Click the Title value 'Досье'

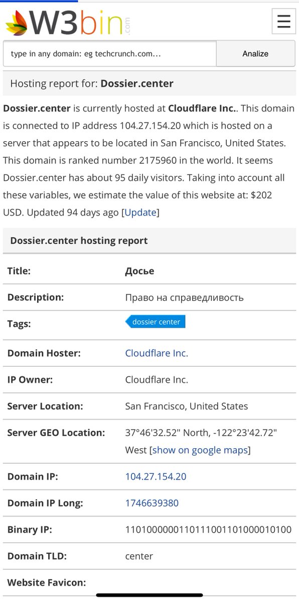click(139, 271)
